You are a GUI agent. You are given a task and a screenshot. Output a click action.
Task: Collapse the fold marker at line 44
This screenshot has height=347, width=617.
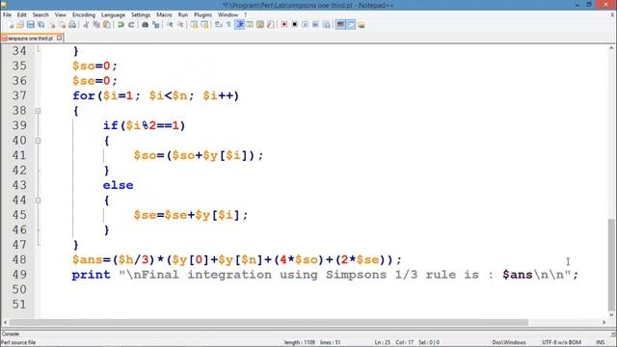39,200
